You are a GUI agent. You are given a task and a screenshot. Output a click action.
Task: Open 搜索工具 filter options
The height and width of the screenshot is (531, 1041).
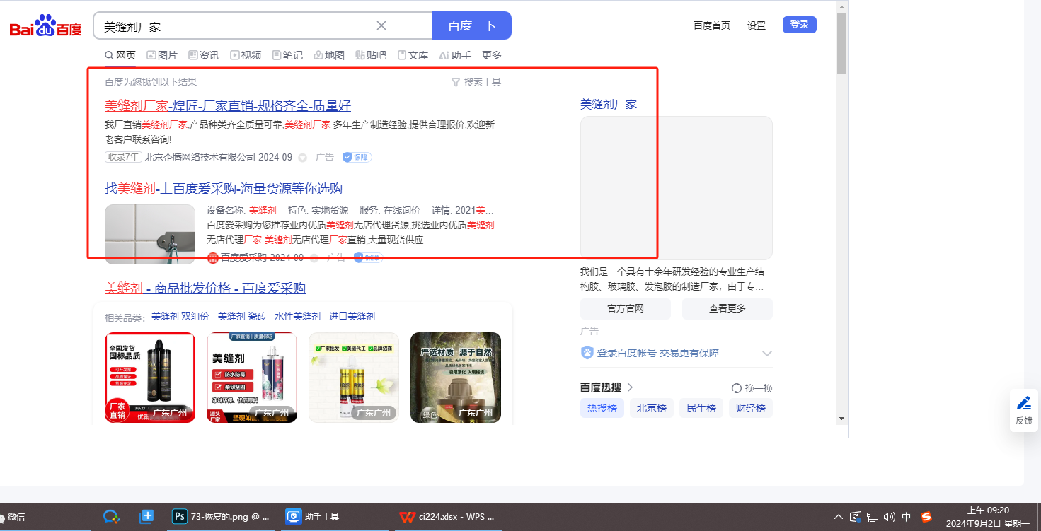point(476,82)
